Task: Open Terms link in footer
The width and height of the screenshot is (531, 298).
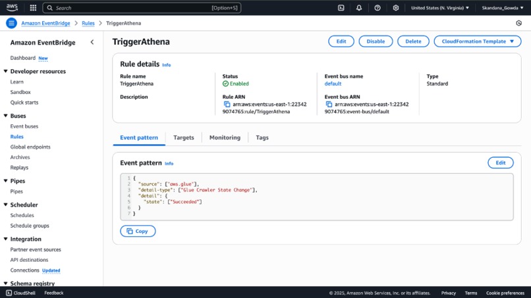Action: point(471,293)
